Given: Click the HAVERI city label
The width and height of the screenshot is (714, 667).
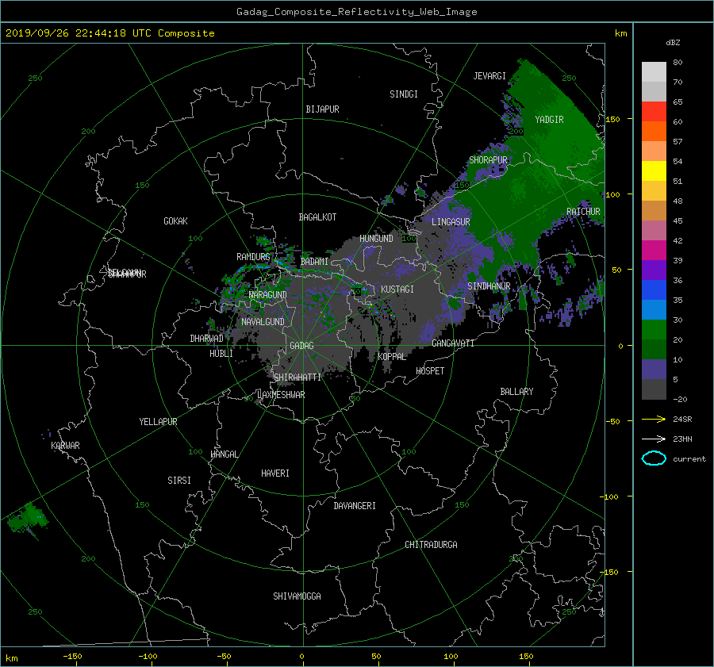Looking at the screenshot, I should point(275,473).
